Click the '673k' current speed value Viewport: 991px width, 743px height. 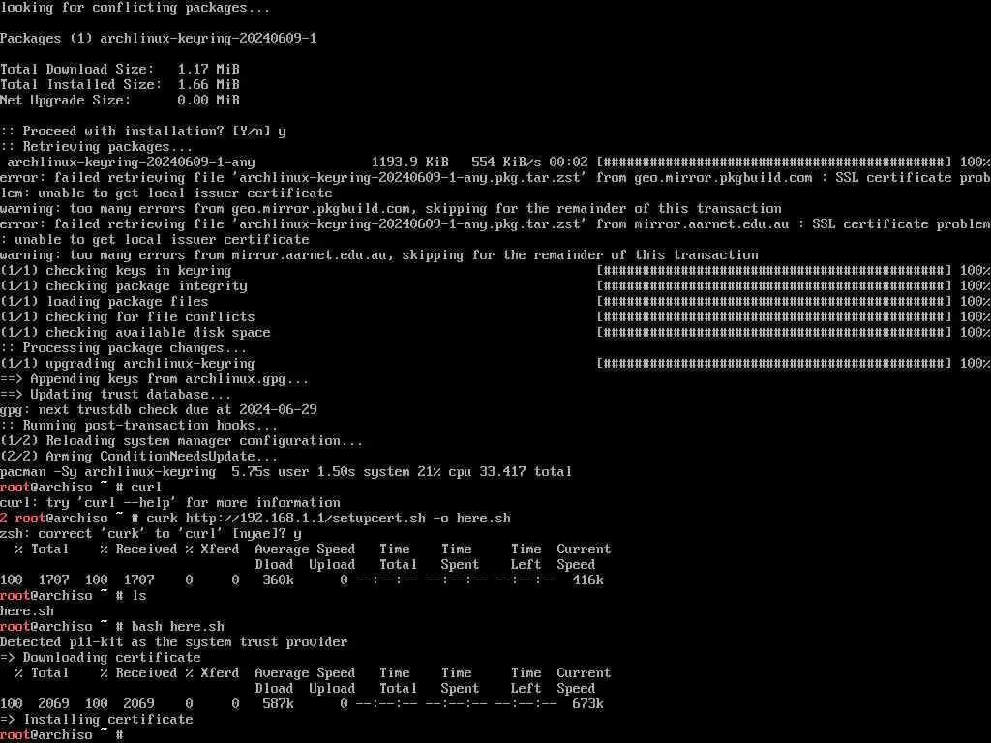(587, 704)
